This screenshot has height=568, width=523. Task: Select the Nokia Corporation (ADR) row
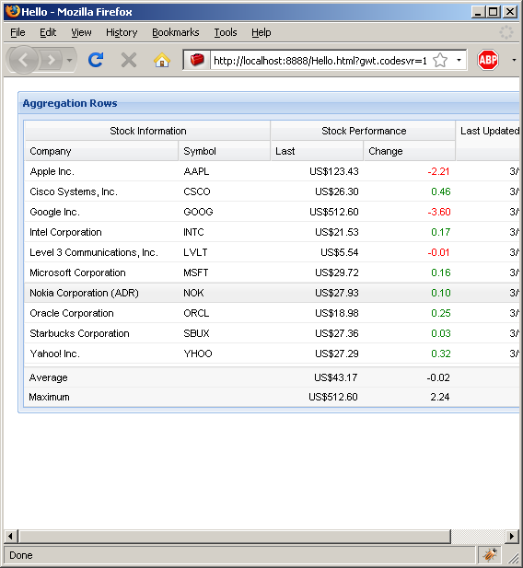(272, 293)
